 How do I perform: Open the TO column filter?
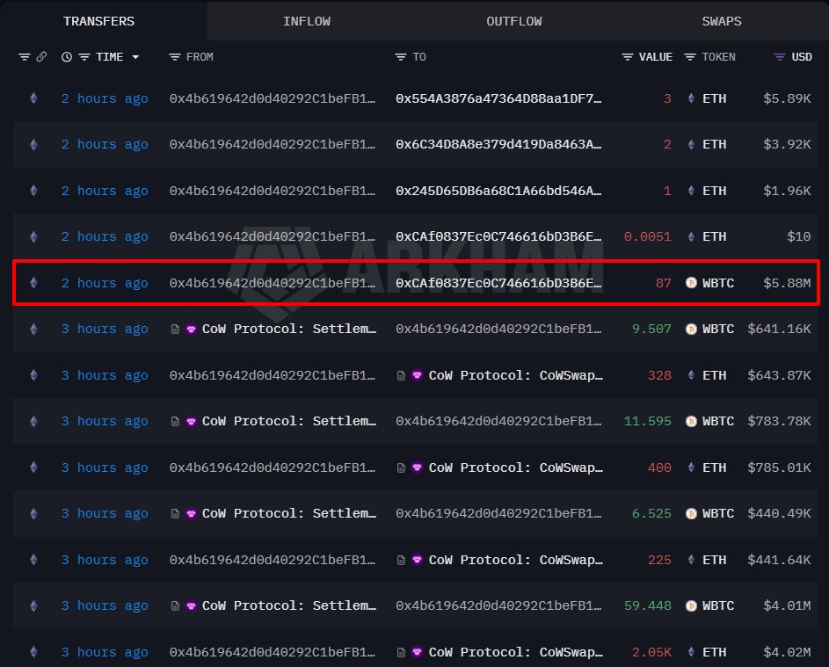coord(401,56)
